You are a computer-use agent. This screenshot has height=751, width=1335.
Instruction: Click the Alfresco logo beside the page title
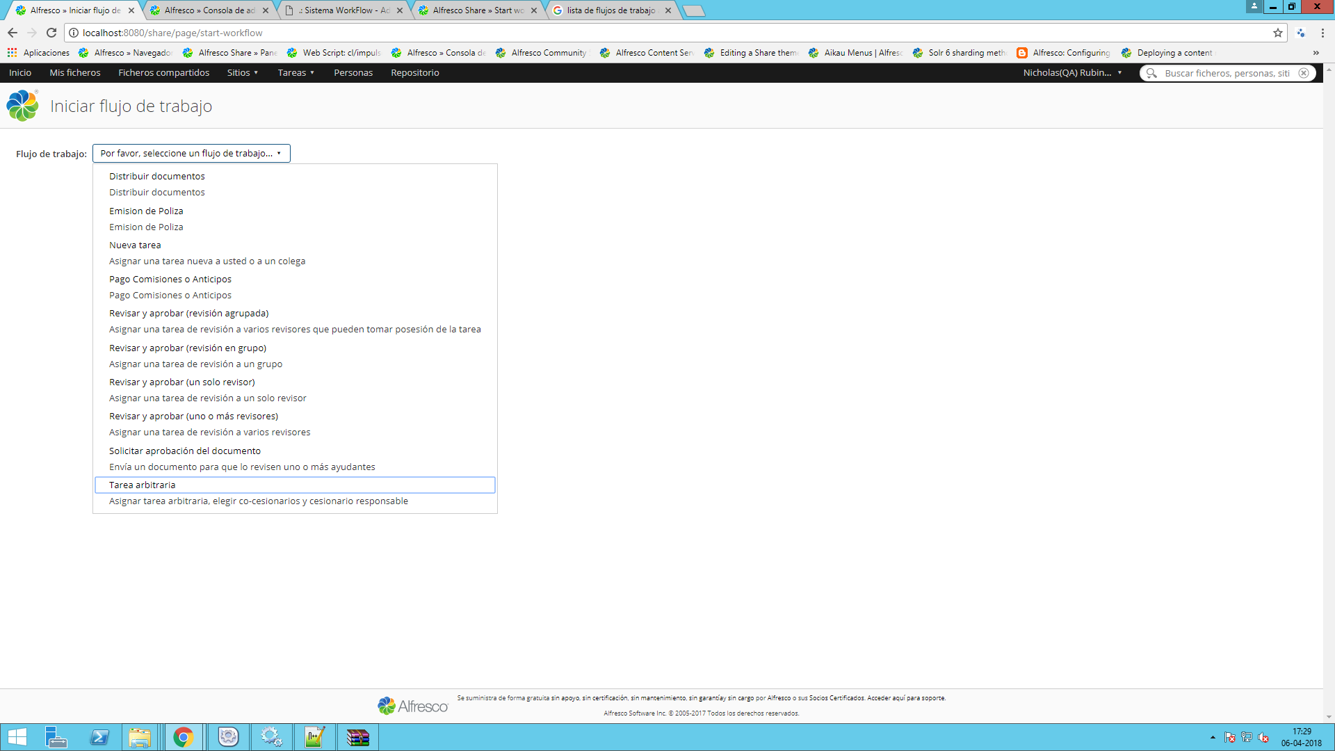click(x=22, y=106)
